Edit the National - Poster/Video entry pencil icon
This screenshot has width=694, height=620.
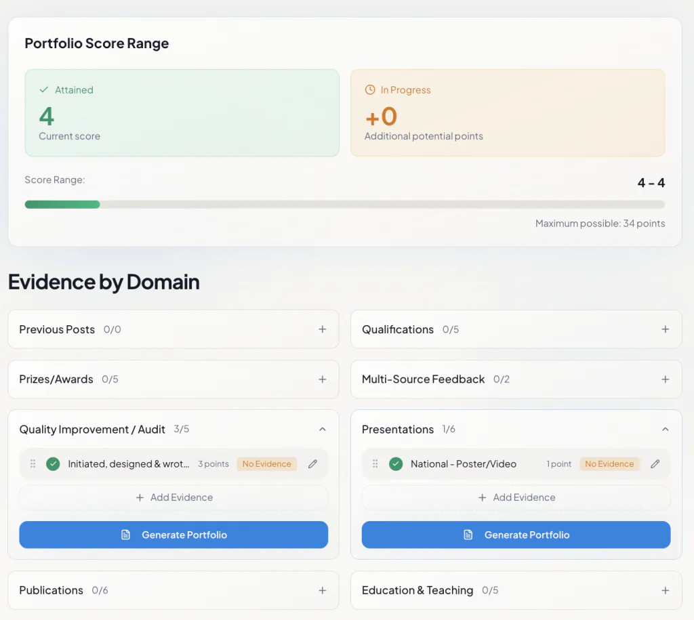click(655, 463)
